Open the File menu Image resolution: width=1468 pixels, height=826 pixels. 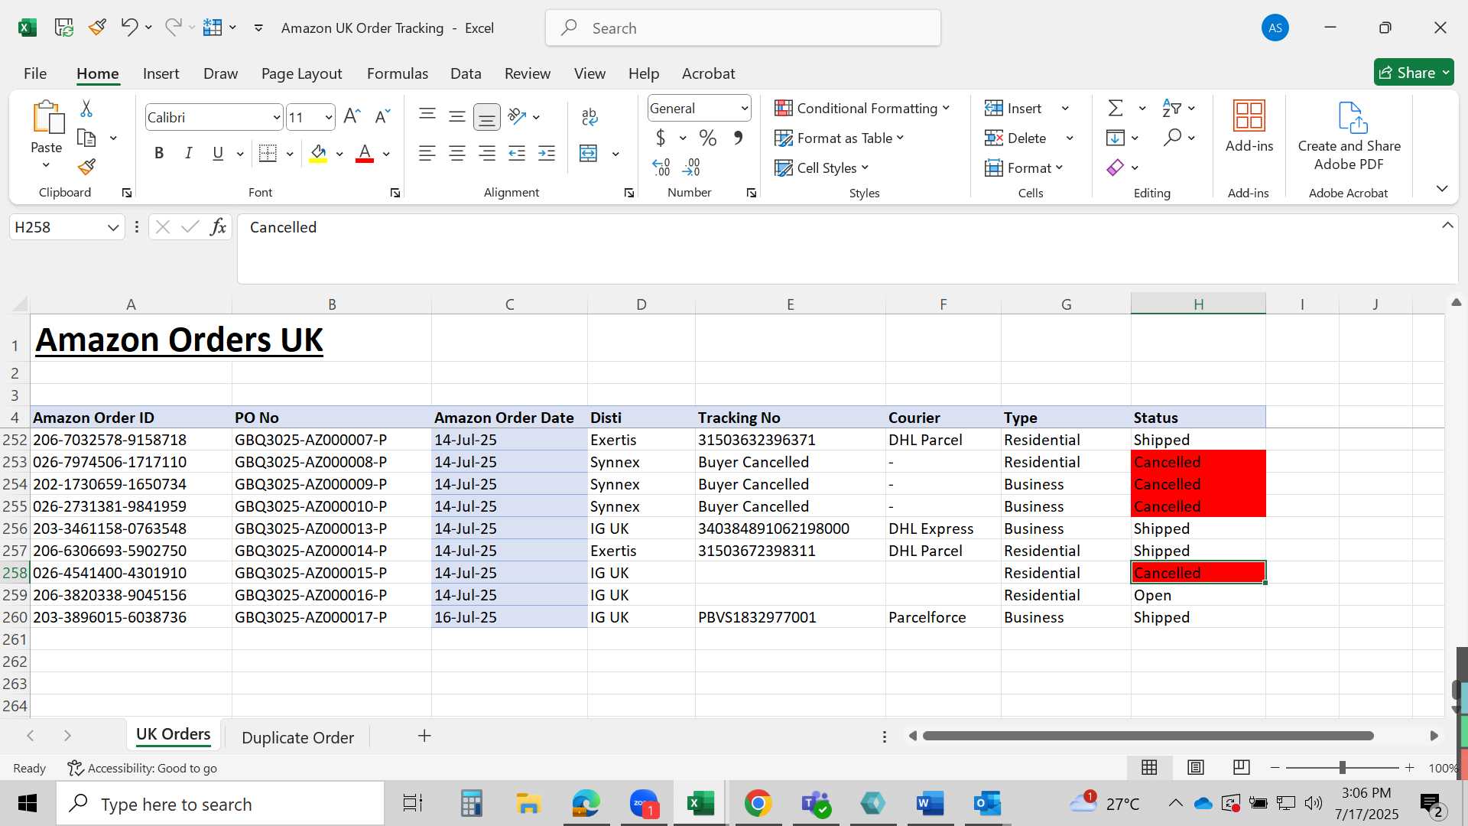point(35,73)
